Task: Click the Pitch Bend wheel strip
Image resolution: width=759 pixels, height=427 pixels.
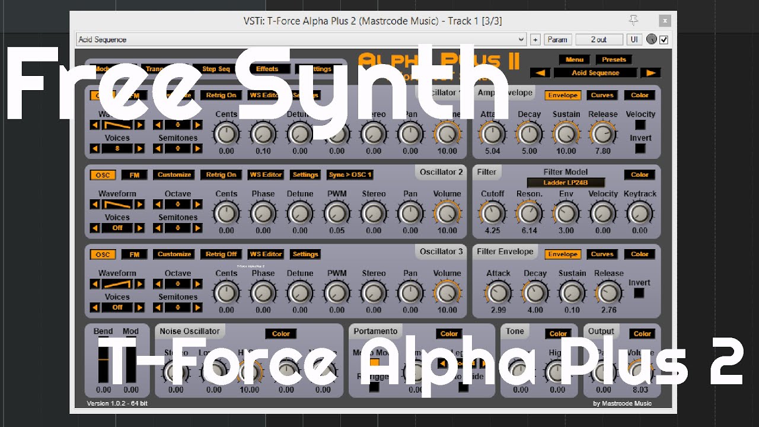Action: pyautogui.click(x=104, y=361)
